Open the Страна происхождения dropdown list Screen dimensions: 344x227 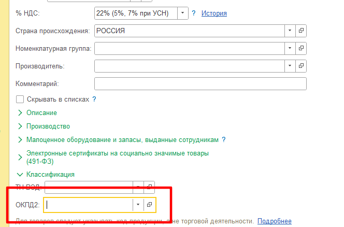tap(290, 31)
